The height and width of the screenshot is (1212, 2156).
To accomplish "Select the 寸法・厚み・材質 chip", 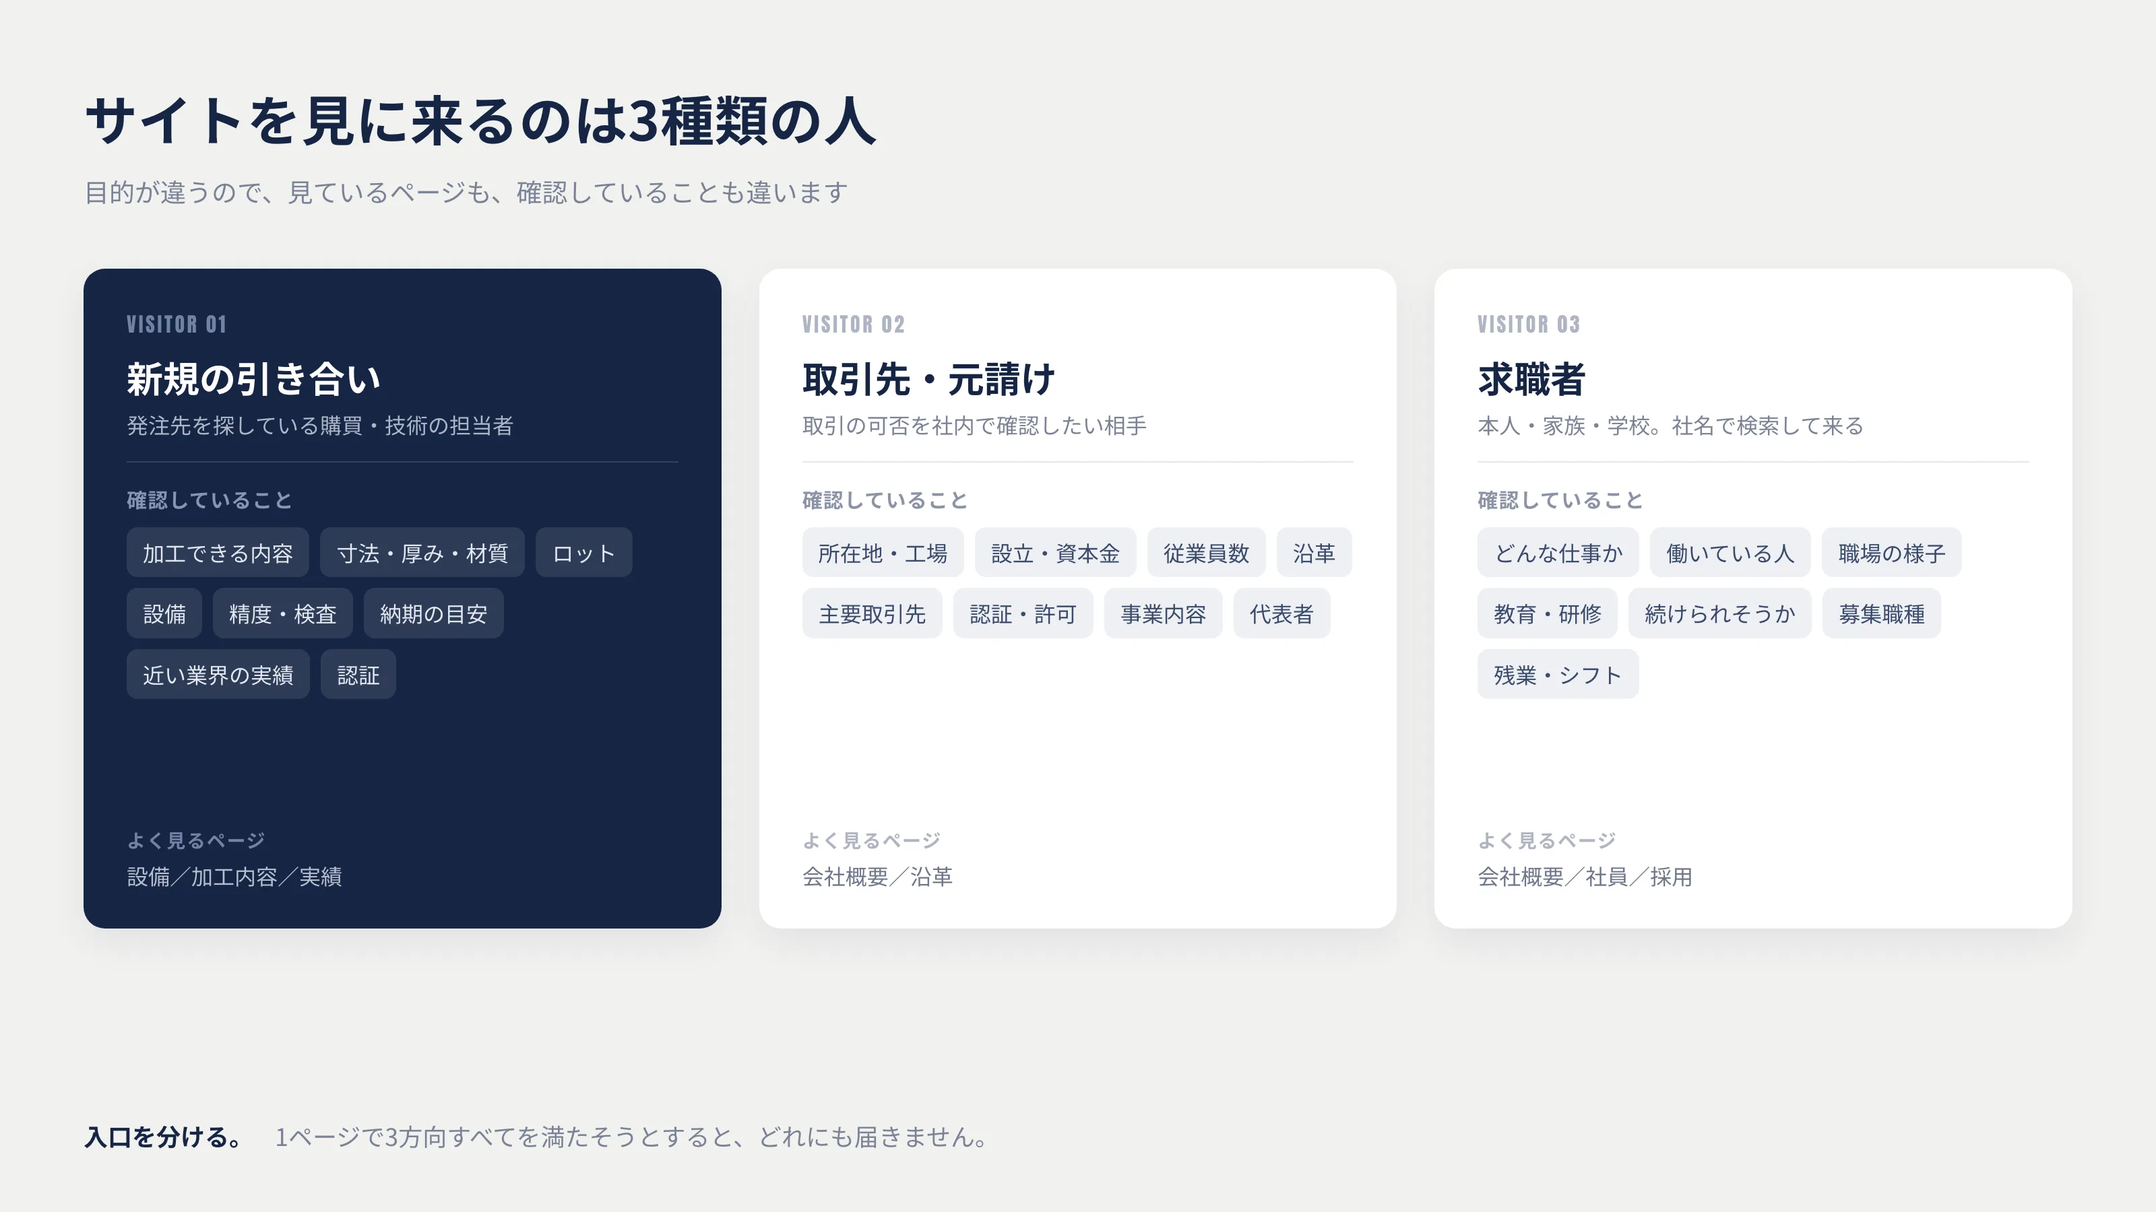I will [422, 553].
